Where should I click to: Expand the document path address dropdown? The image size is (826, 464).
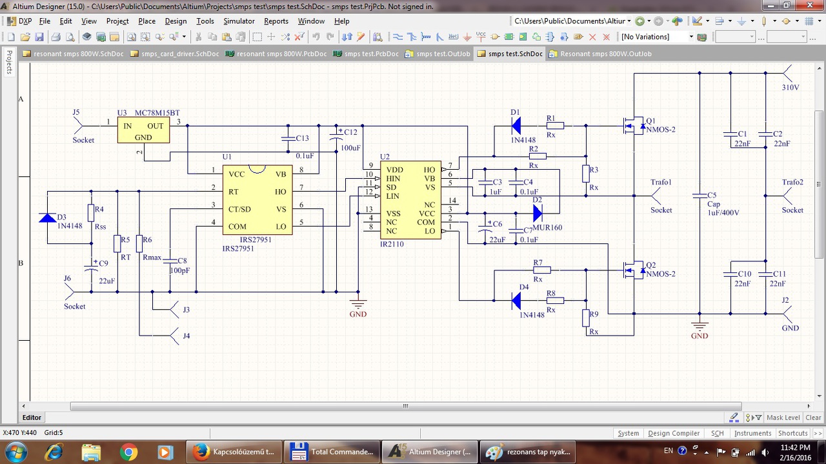tap(629, 21)
